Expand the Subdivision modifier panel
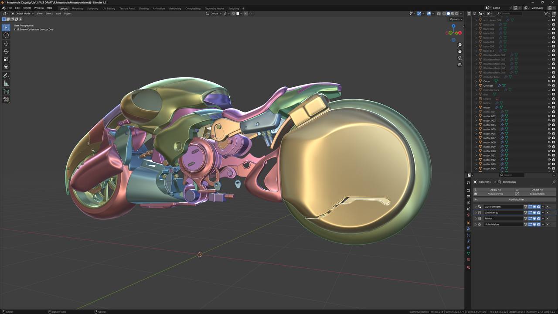 pos(476,225)
